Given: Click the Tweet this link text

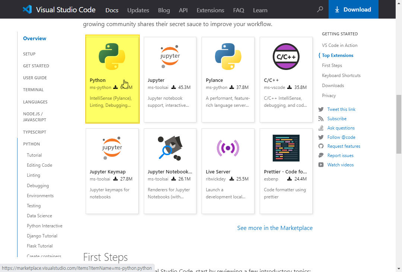Looking at the screenshot, I should click(x=341, y=109).
